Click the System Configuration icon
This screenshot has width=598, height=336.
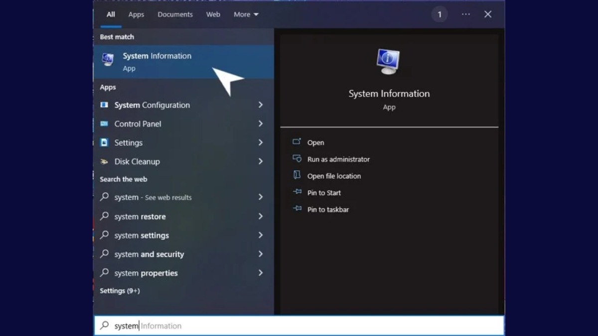[104, 105]
